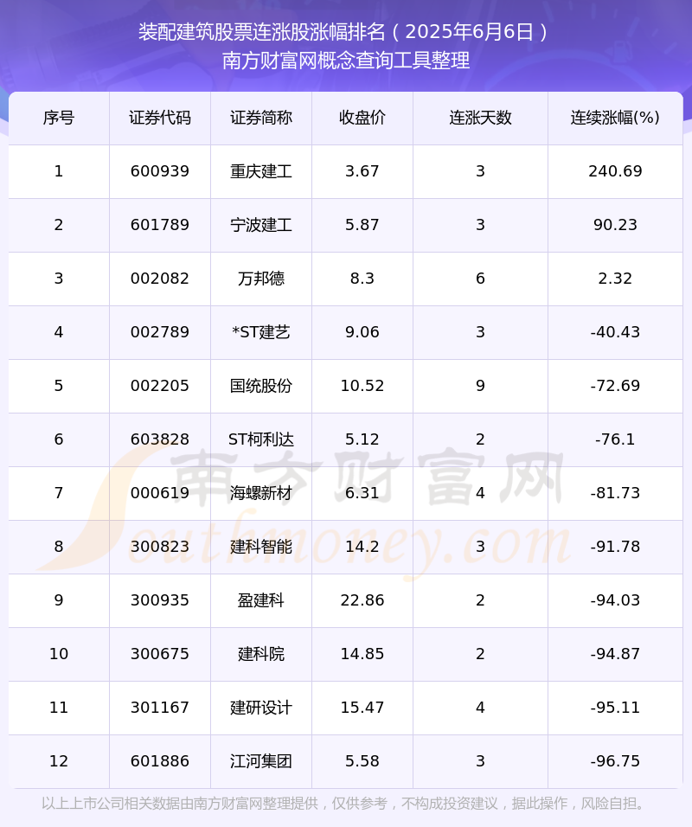Click row number 12
692x827 pixels.
pos(59,761)
